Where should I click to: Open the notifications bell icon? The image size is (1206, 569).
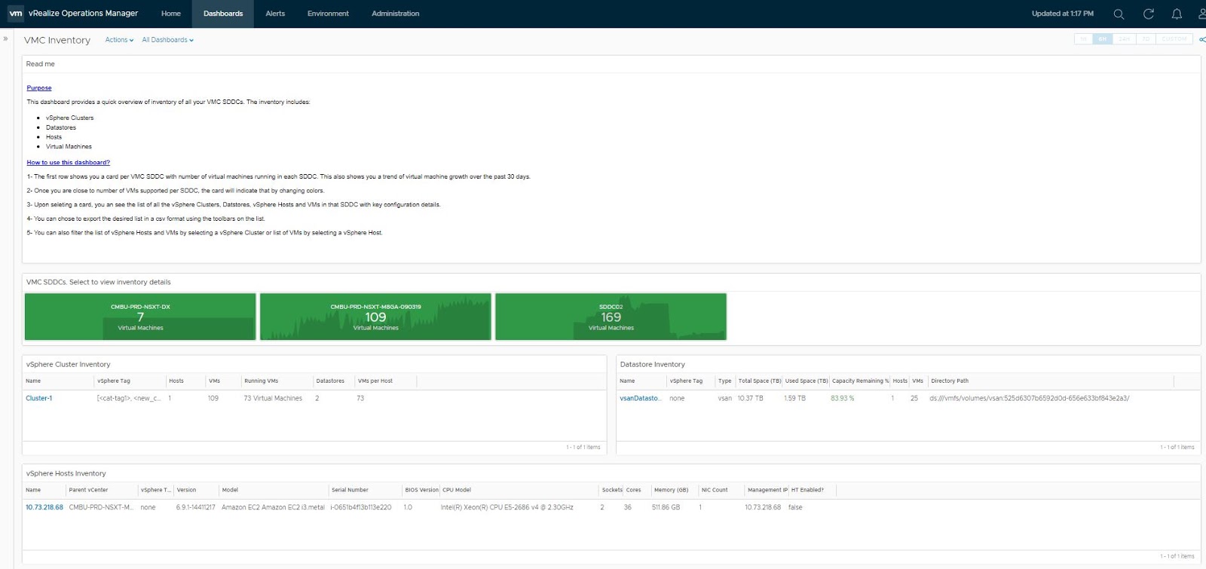[1177, 14]
